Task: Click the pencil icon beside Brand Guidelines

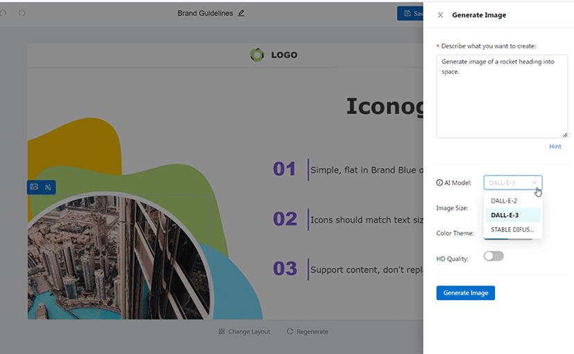Action: [241, 13]
